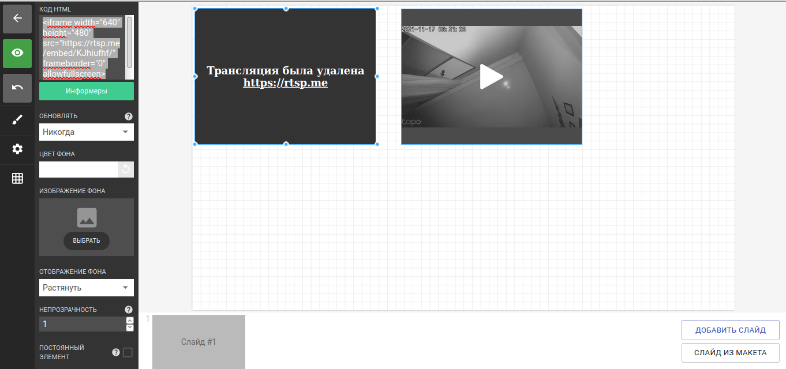Click the Добавить слайд button

(x=730, y=330)
